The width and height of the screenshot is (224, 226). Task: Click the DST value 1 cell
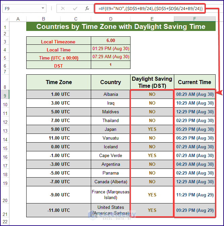pos(111,65)
